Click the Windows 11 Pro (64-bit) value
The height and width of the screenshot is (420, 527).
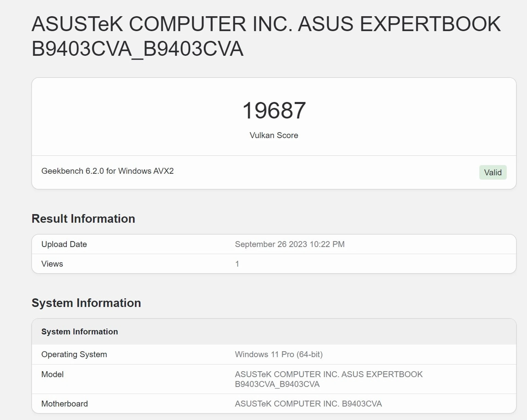click(x=279, y=354)
